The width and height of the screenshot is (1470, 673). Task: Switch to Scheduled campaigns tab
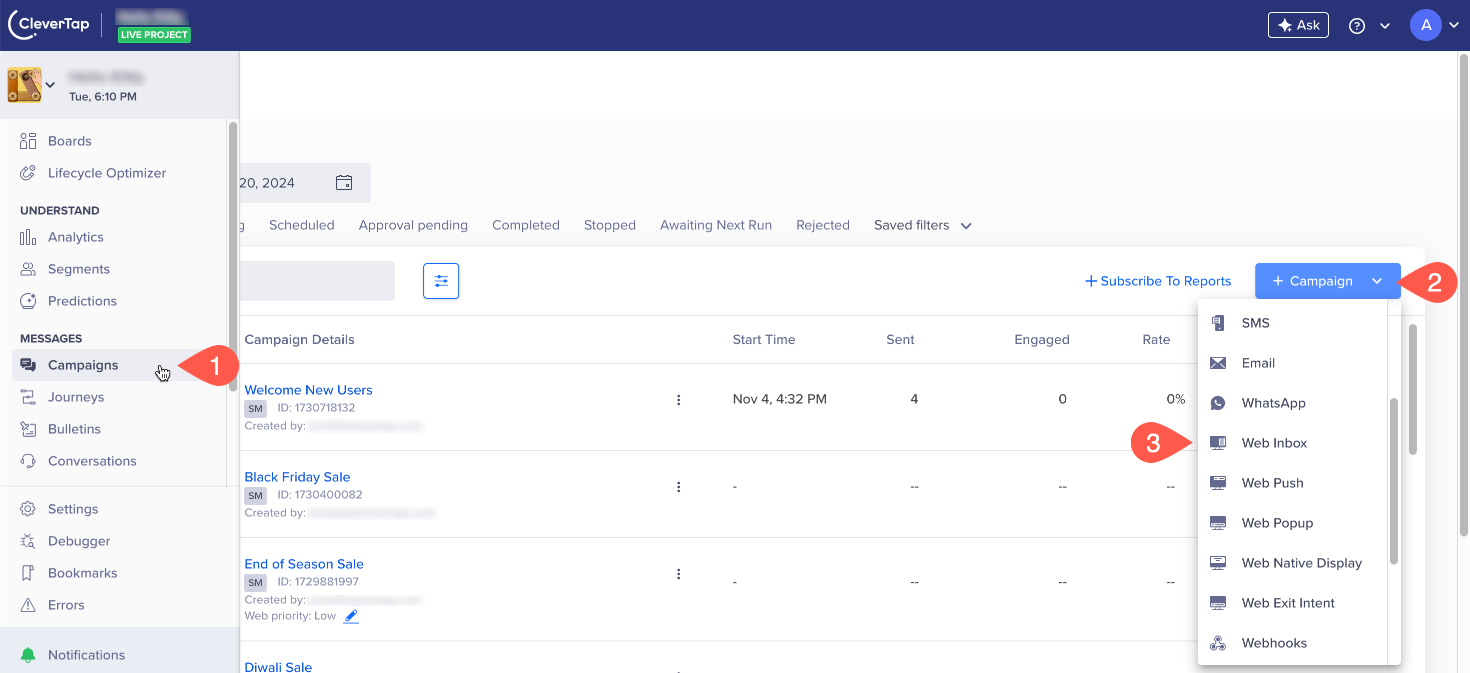pos(301,225)
